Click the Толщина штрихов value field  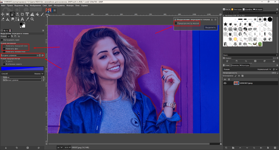click(x=21, y=56)
